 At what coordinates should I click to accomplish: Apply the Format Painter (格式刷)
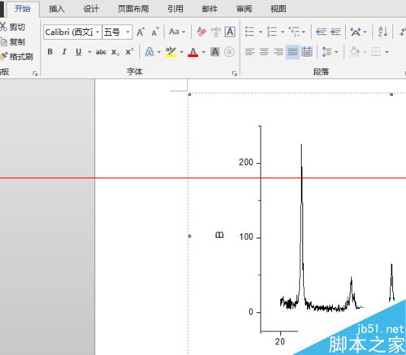point(17,57)
